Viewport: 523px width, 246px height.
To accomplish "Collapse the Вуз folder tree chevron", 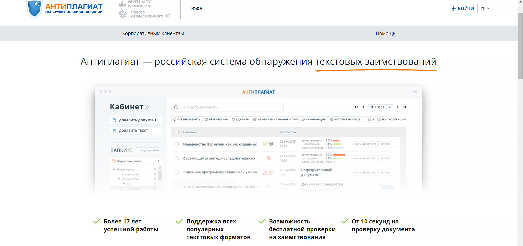I will point(124,184).
